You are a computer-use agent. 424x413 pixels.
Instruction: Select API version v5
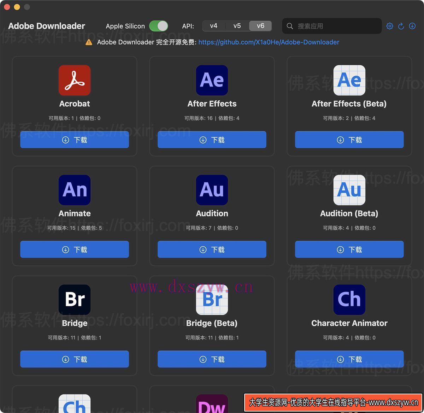pyautogui.click(x=237, y=26)
